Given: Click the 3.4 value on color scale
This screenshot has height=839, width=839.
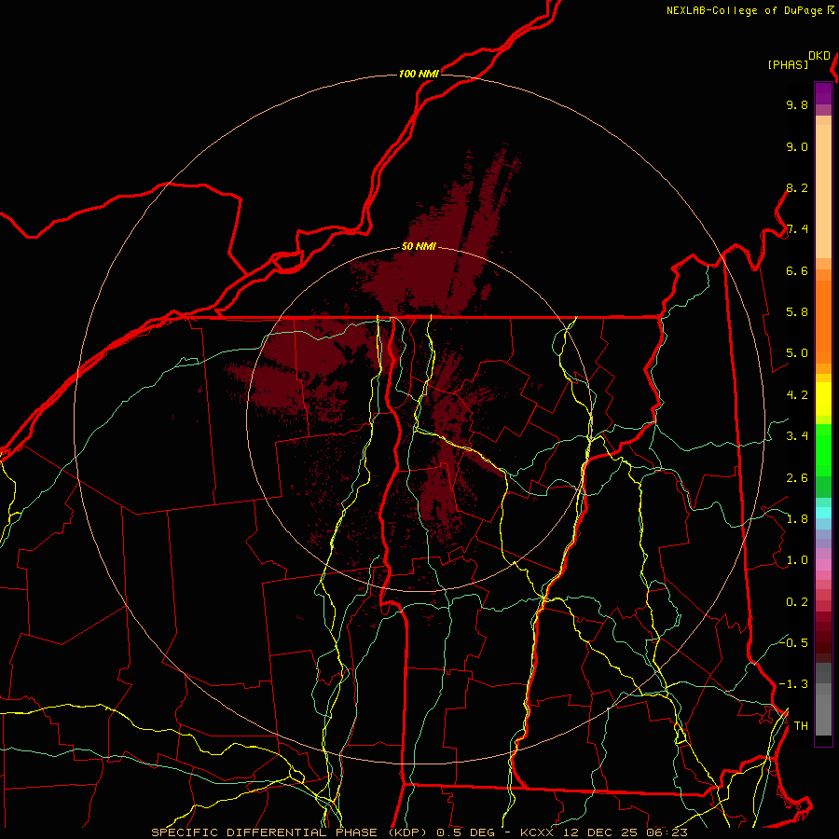Looking at the screenshot, I should tap(797, 436).
